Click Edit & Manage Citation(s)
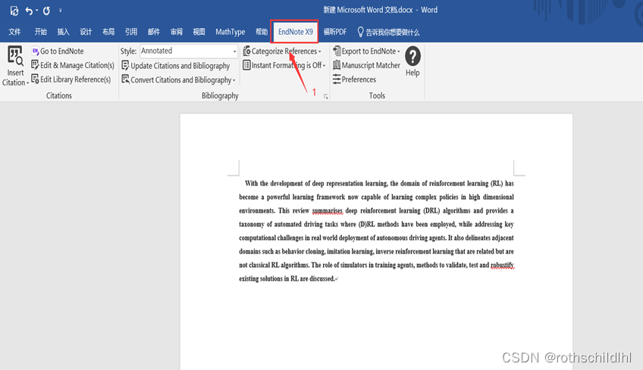 tap(72, 65)
